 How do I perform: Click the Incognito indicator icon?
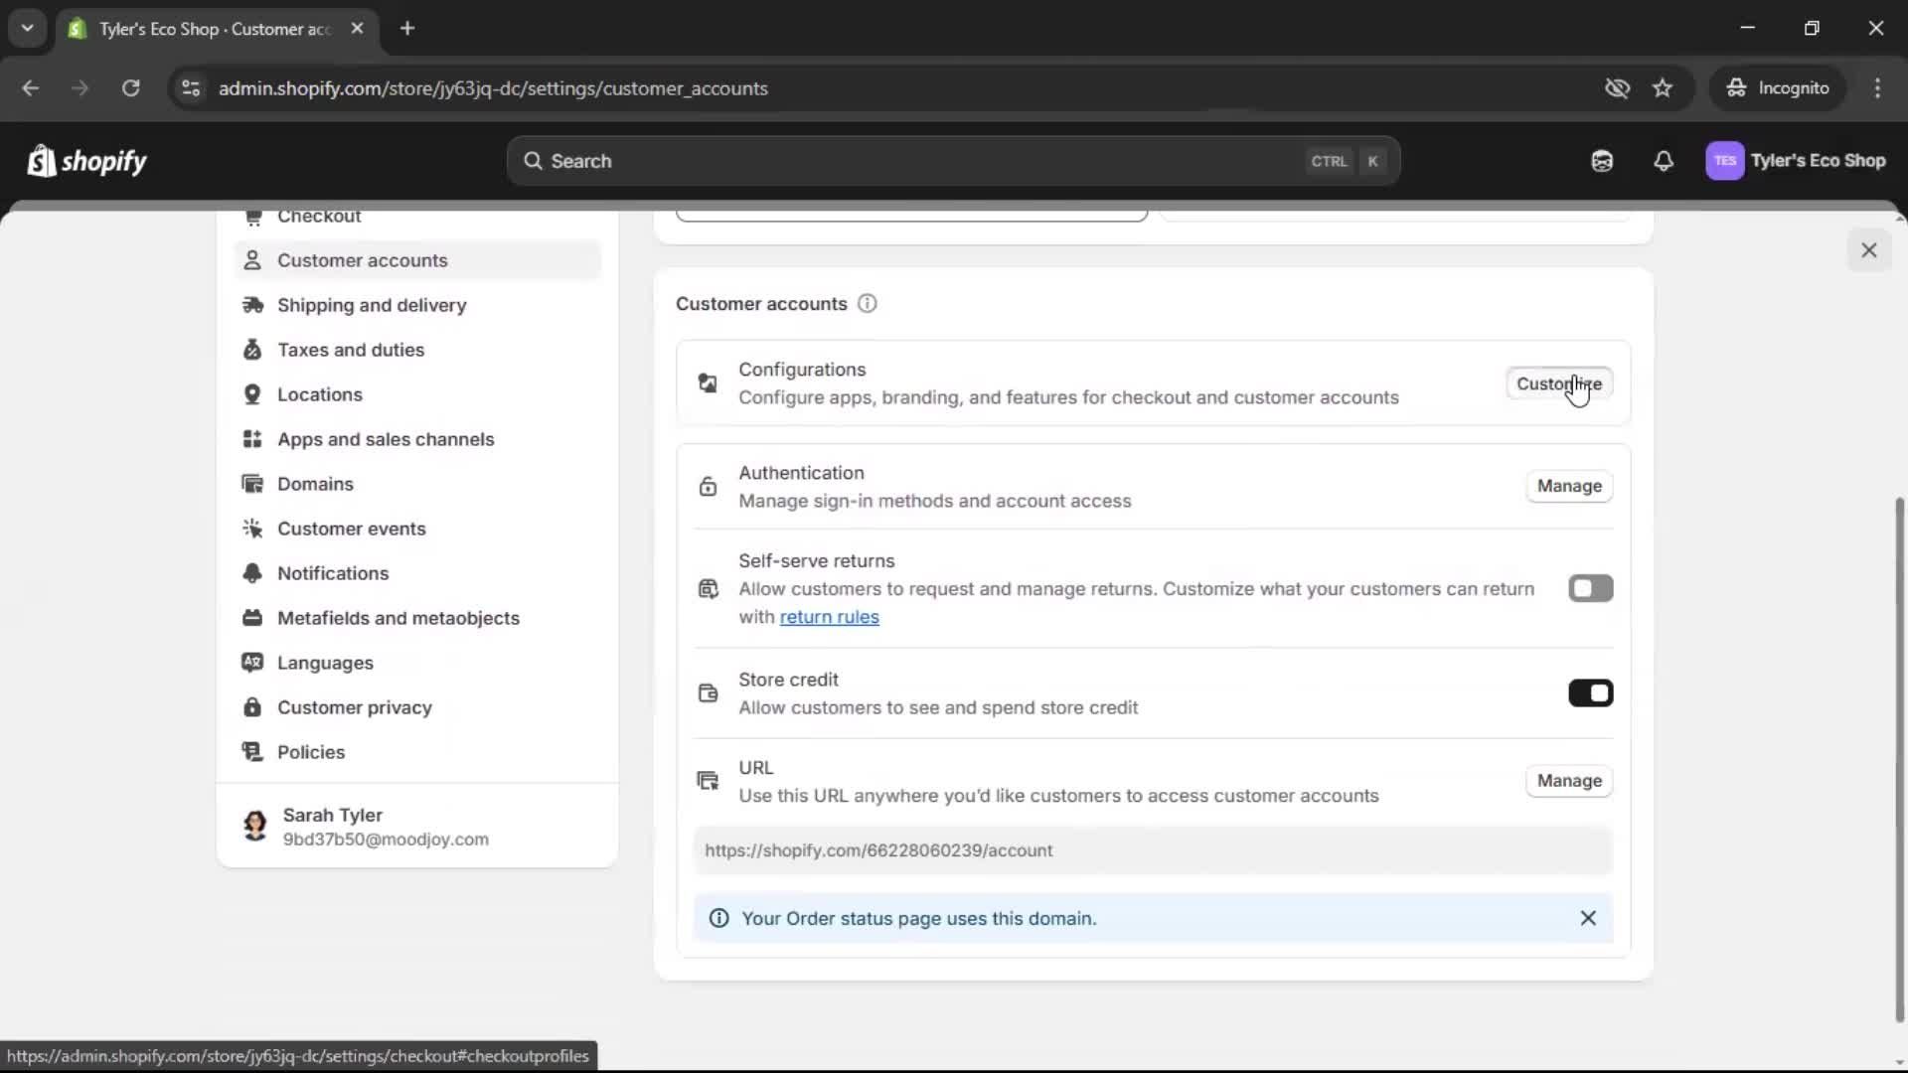[x=1736, y=87]
